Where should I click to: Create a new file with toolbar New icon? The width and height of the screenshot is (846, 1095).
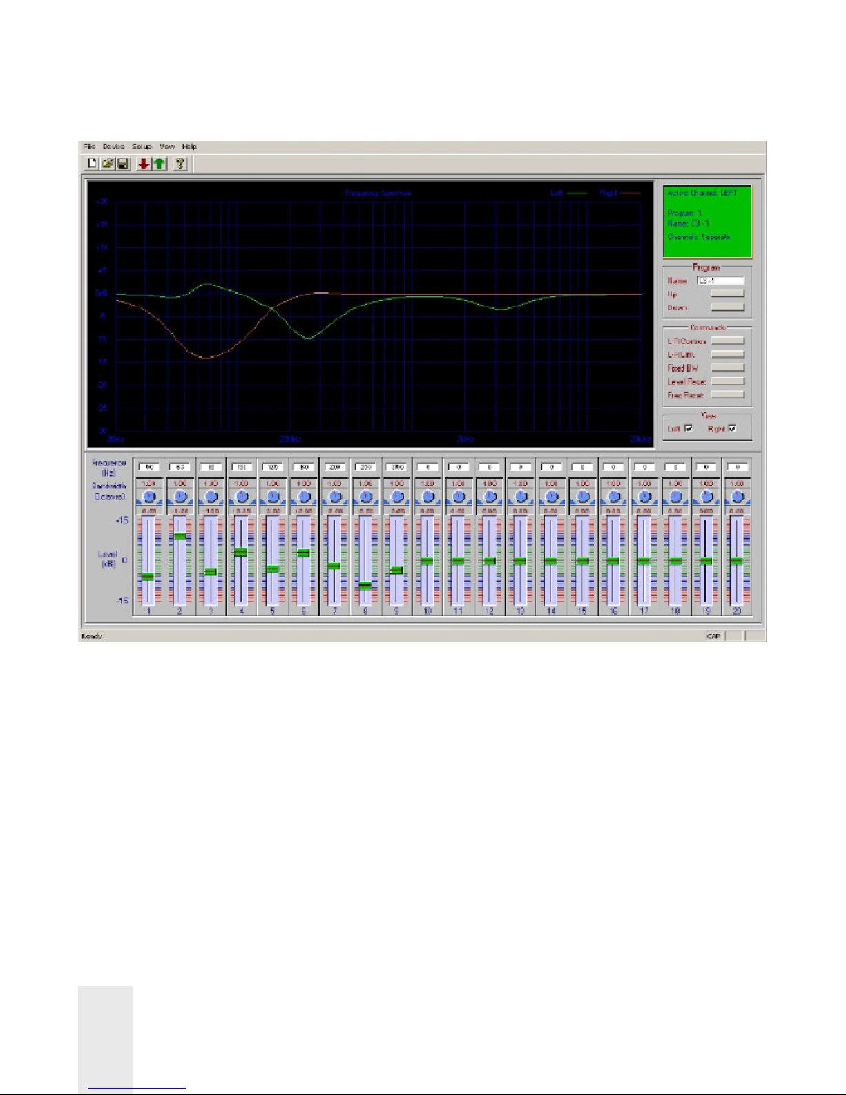92,164
